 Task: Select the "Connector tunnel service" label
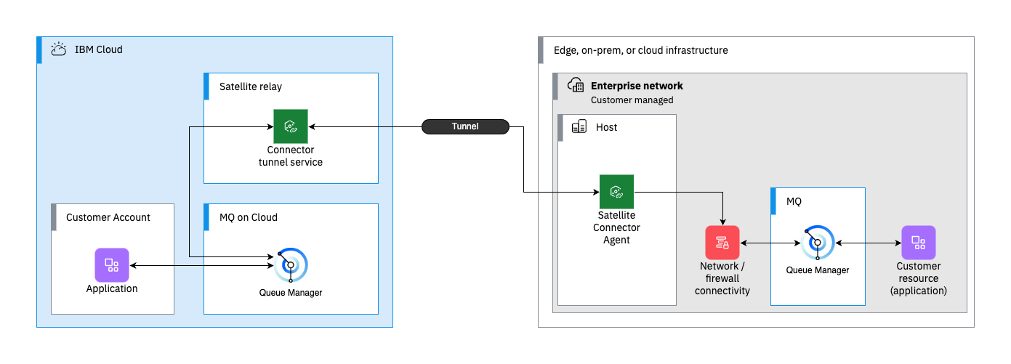[291, 156]
